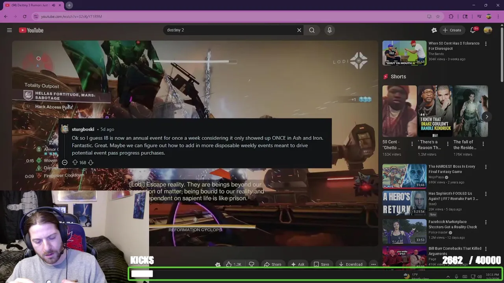
Task: Open the browser profile avatar in toolbar
Action: click(489, 17)
